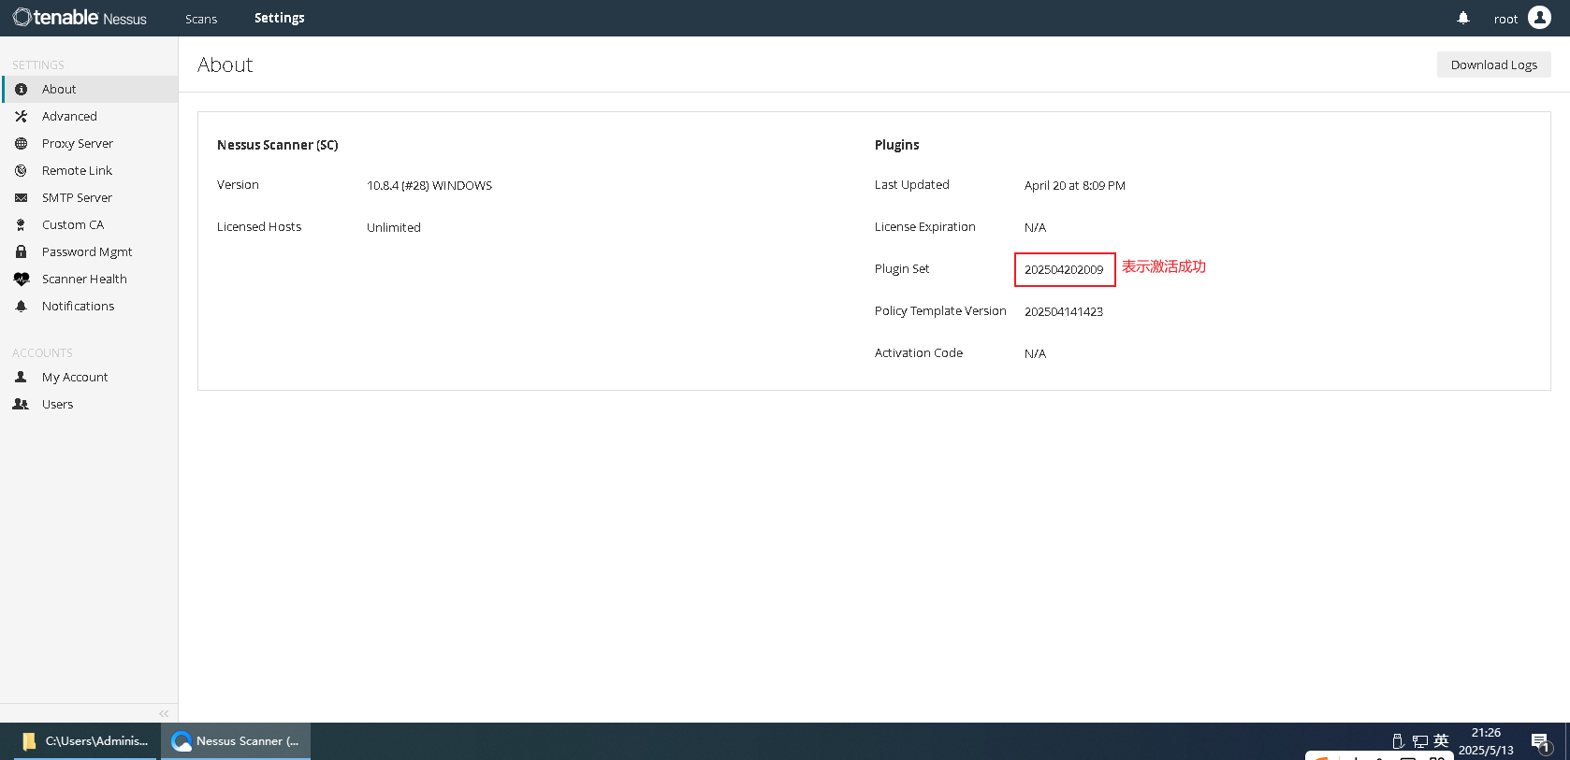The width and height of the screenshot is (1570, 760).
Task: Click the Proxy Server globe icon
Action: click(x=21, y=144)
